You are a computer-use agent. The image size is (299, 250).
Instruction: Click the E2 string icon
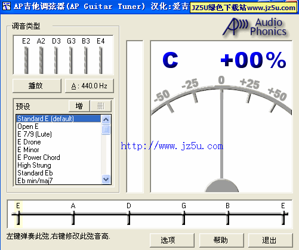pos(26,60)
